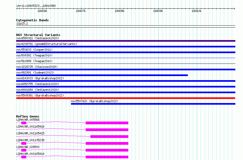Click the blue bar under nsv6143033
This screenshot has height=160, width=243.
(126, 81)
